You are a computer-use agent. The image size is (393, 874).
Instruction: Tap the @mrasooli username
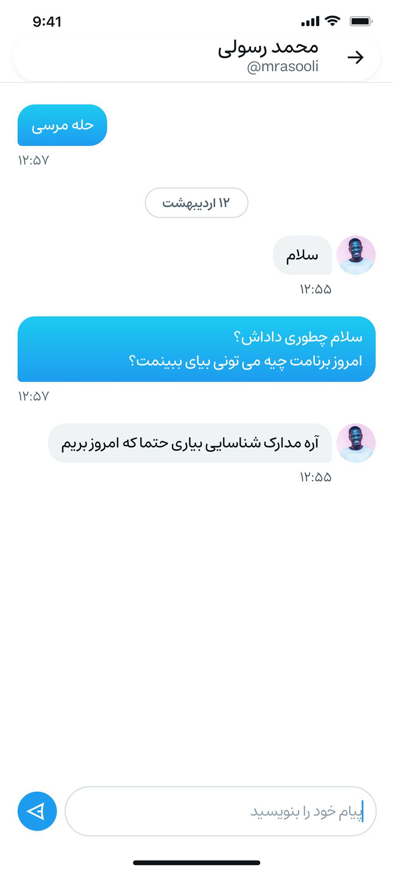282,67
